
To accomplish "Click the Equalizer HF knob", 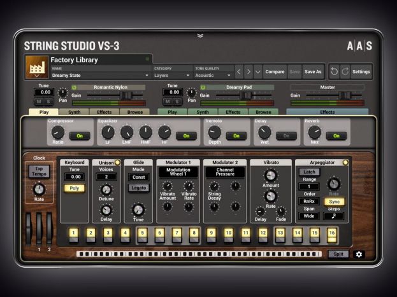I will [164, 132].
